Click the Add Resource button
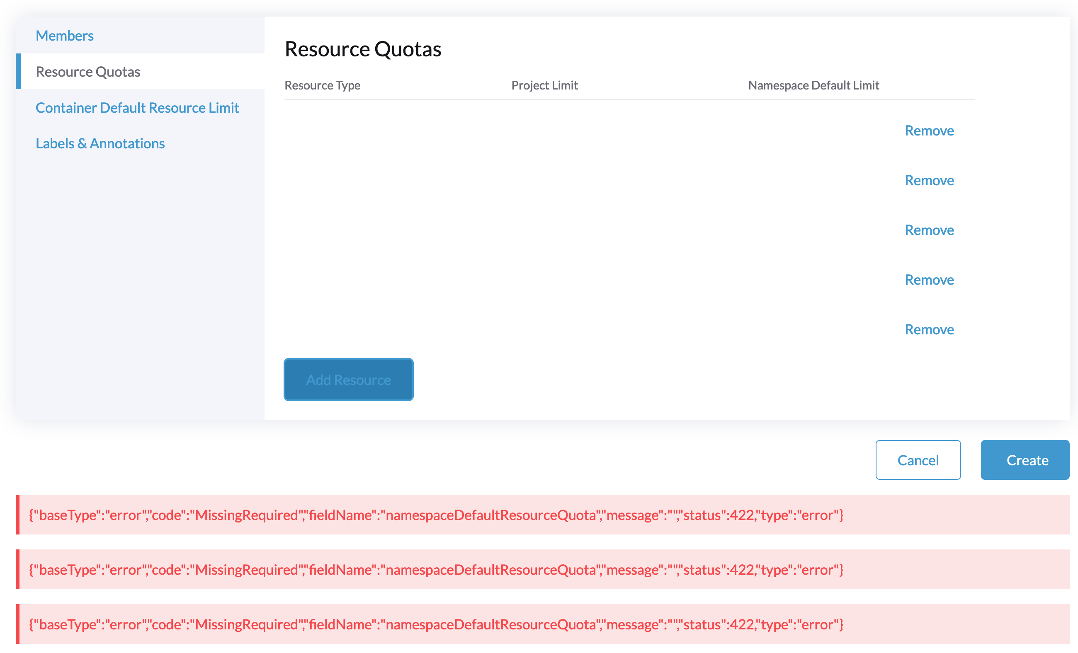 (348, 380)
